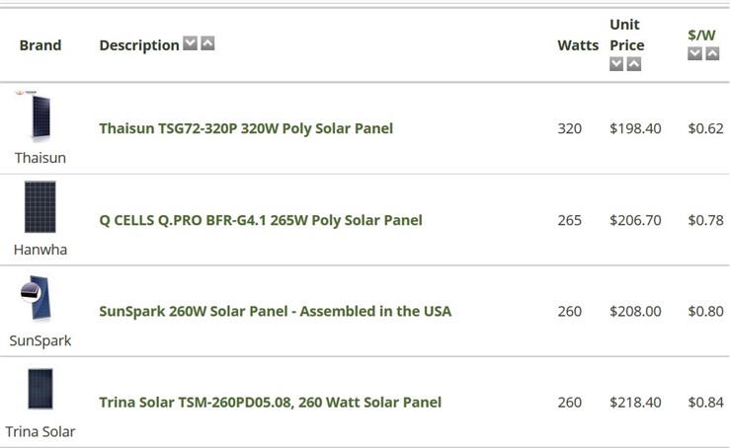Sort Unit Price ascending with up arrow

tap(634, 64)
